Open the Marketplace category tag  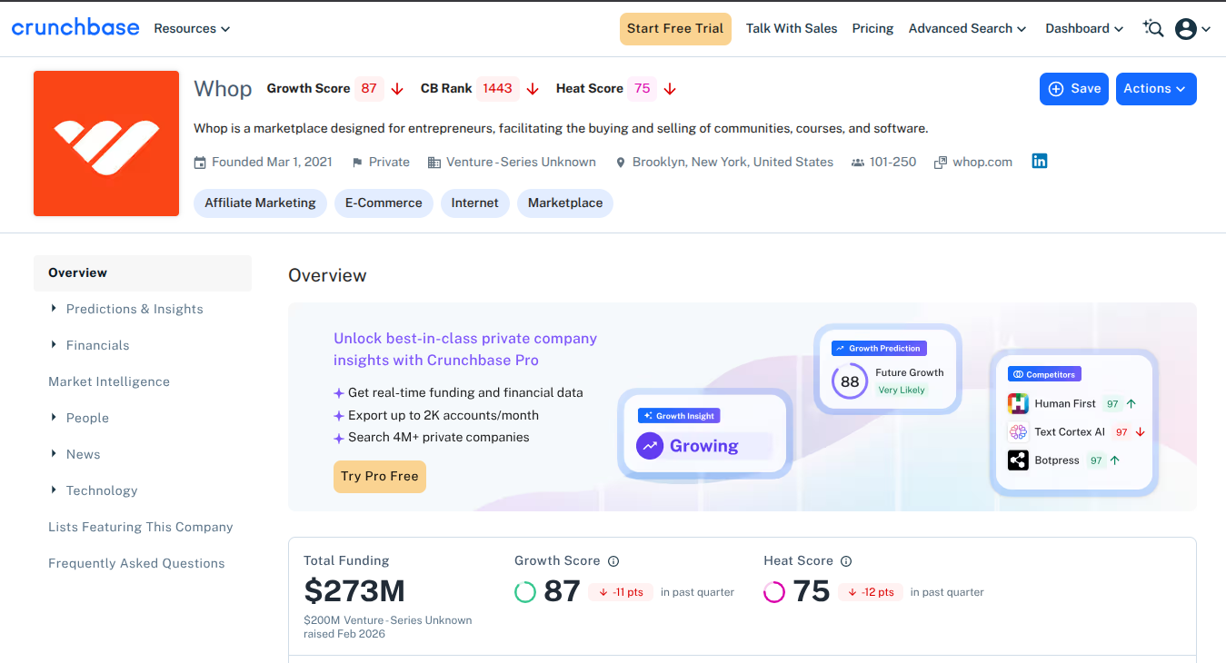click(x=565, y=203)
